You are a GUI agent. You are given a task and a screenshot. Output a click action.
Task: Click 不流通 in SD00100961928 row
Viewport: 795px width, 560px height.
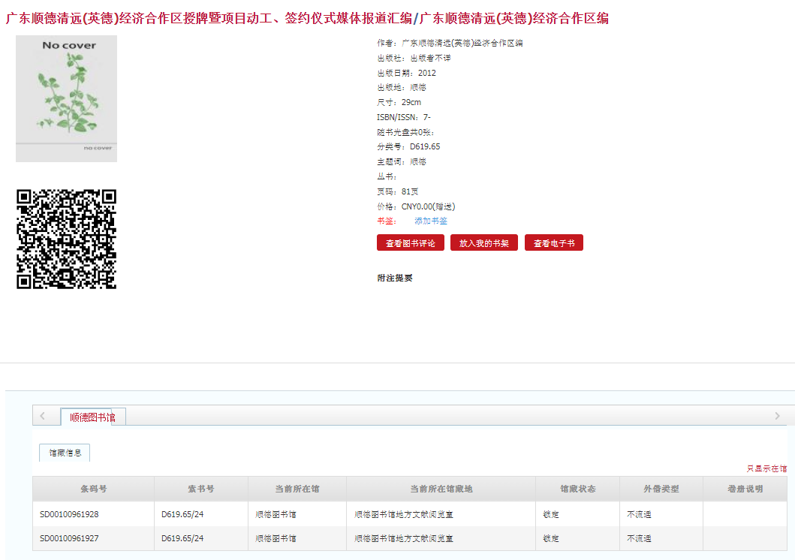(x=639, y=514)
